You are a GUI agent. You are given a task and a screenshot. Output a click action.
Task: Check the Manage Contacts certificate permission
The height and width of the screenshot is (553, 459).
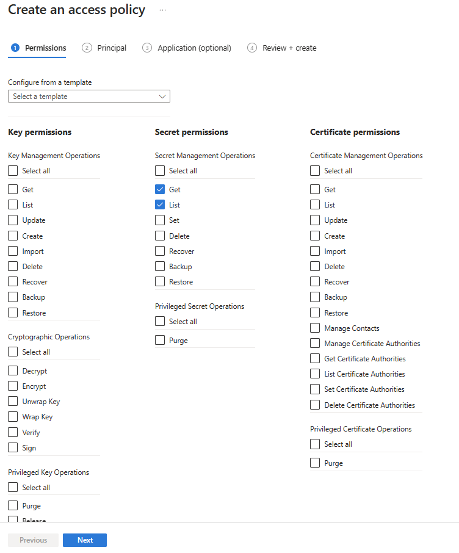click(x=314, y=328)
